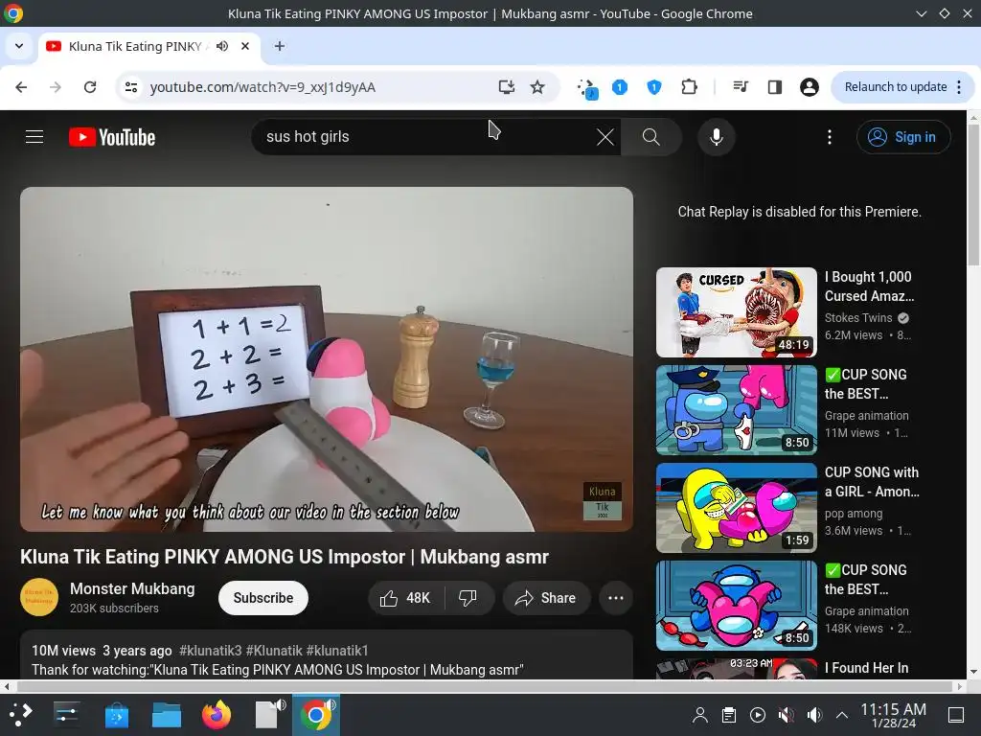Open Chrome profile avatar
Screen dimensions: 981x736
click(809, 87)
